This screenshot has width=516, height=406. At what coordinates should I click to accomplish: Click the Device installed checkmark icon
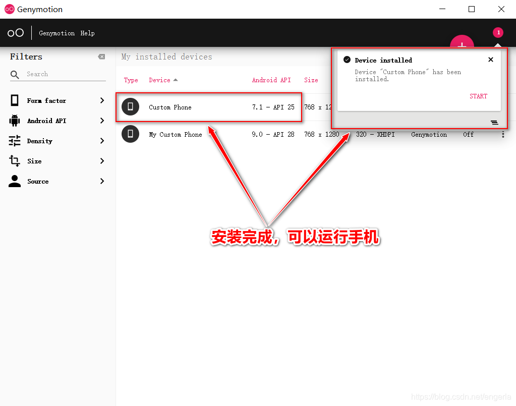(x=347, y=60)
